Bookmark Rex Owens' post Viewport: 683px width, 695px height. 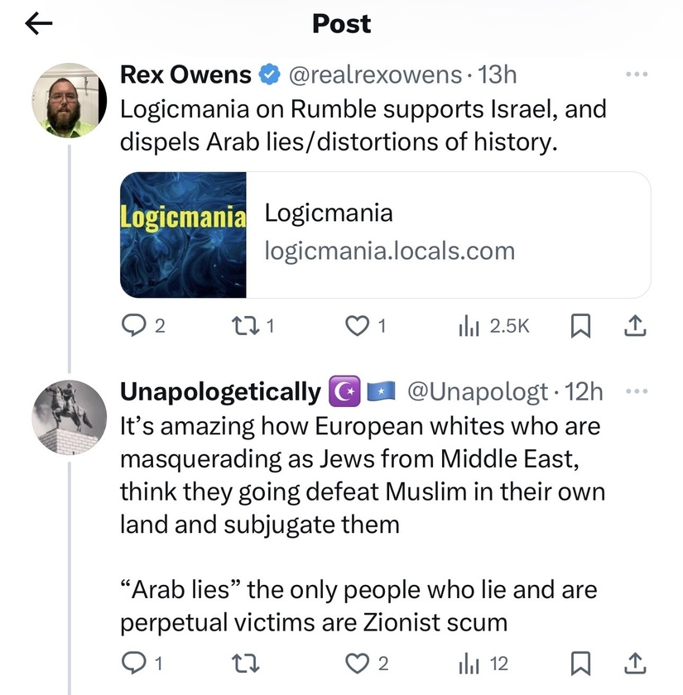click(x=580, y=326)
